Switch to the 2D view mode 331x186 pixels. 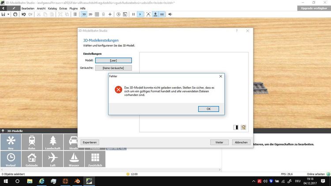point(90,15)
